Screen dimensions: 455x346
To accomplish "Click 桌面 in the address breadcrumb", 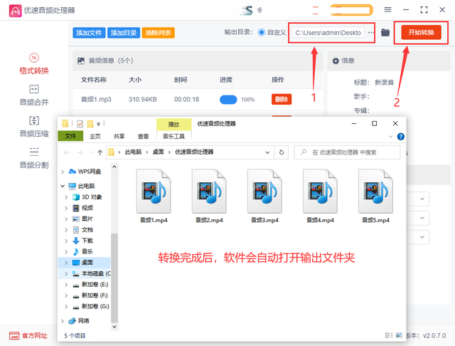I will (158, 152).
